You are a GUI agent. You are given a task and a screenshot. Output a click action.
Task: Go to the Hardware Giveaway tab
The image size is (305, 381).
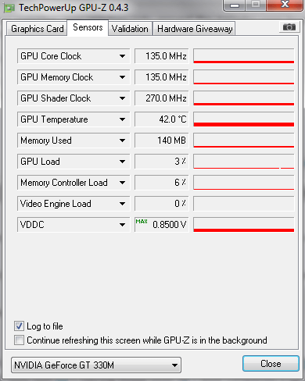[195, 29]
